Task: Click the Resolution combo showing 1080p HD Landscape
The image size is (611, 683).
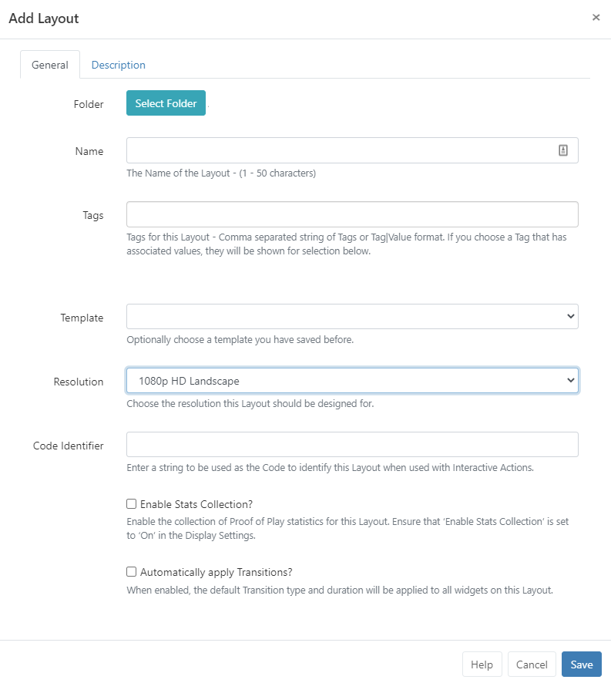Action: (x=351, y=380)
